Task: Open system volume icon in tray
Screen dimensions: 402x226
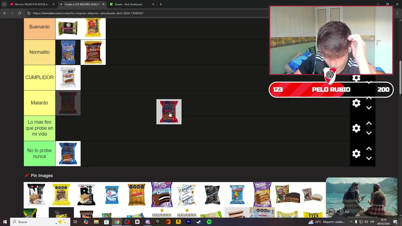Action: click(366, 222)
